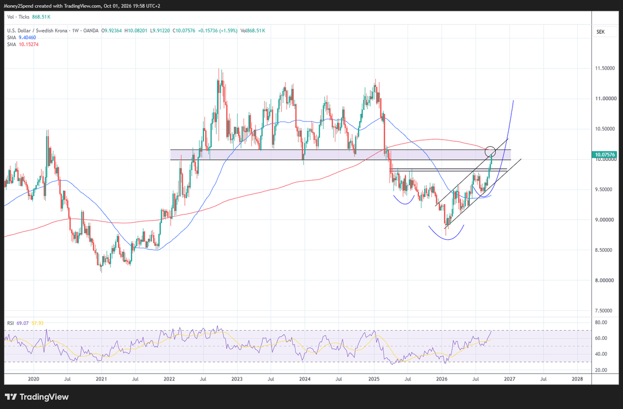Click the blue SMA 9.40460 legend
The image size is (623, 409).
[x=22, y=37]
